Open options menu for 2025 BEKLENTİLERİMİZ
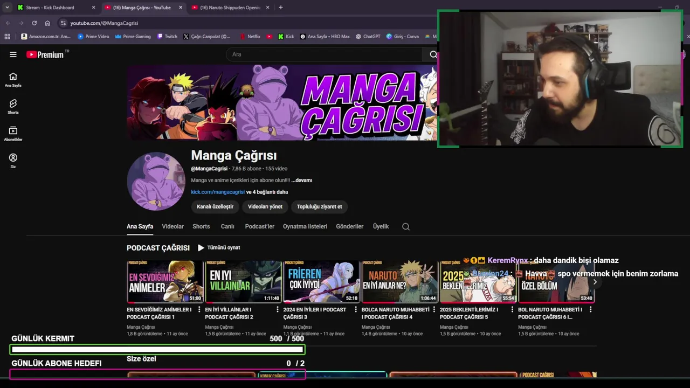Viewport: 690px width, 388px height. (x=512, y=310)
